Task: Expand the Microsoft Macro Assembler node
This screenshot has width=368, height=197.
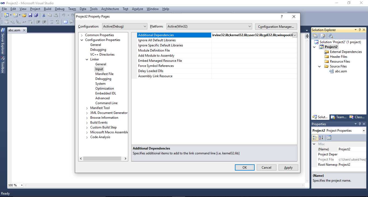Action: point(86,132)
